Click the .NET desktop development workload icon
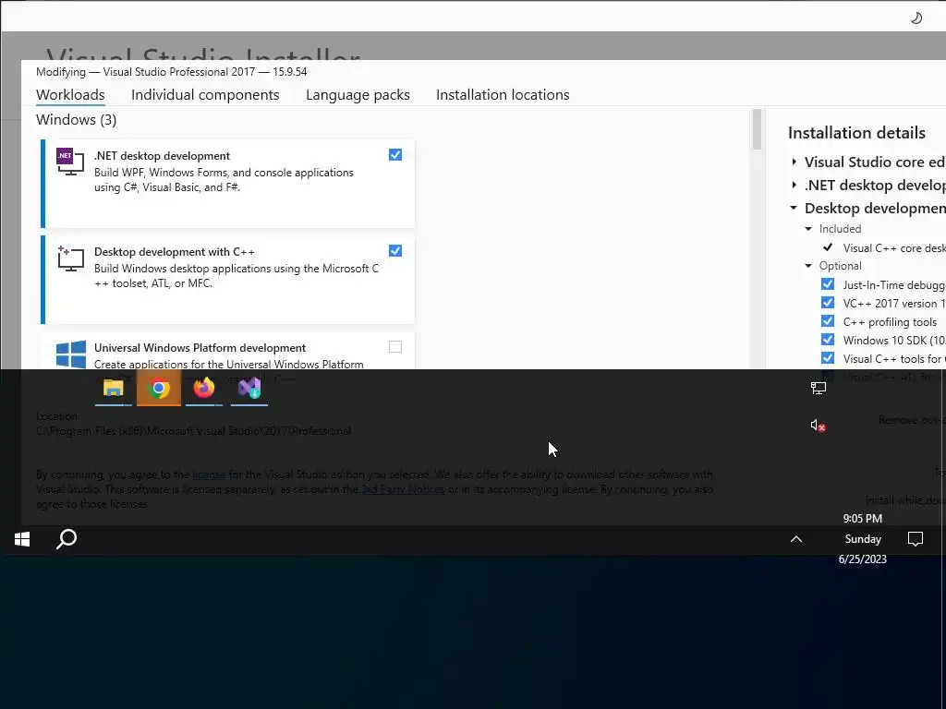This screenshot has width=946, height=709. [x=70, y=162]
